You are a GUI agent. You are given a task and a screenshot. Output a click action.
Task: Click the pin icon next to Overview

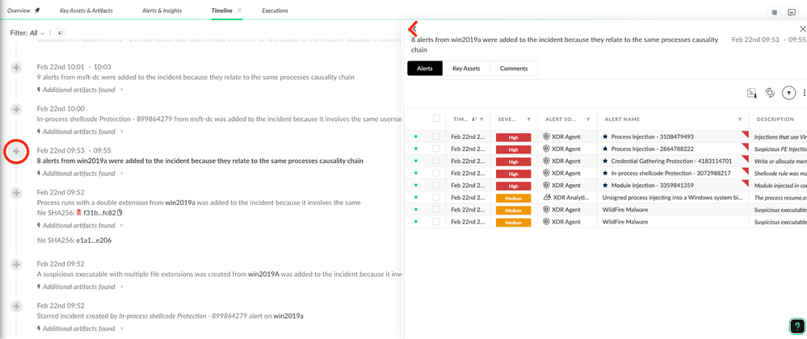[x=37, y=10]
